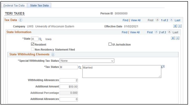Open the State lookup magnifier icon
Image resolution: width=190 pixels, height=108 pixels.
(40, 39)
